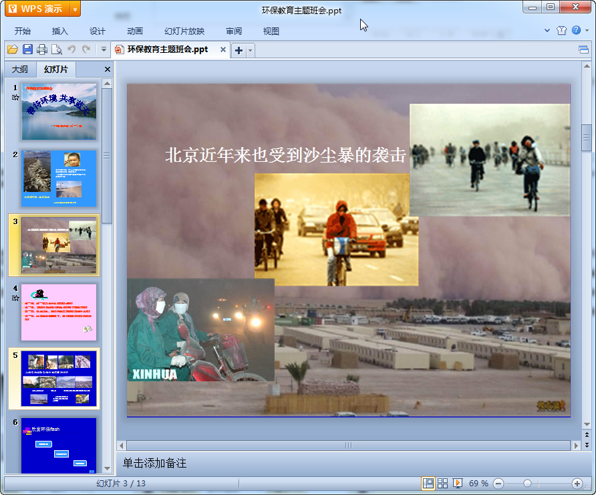Screen dimensions: 596x495
Task: Expand the quick access toolbar customize dropdown
Action: coord(104,50)
